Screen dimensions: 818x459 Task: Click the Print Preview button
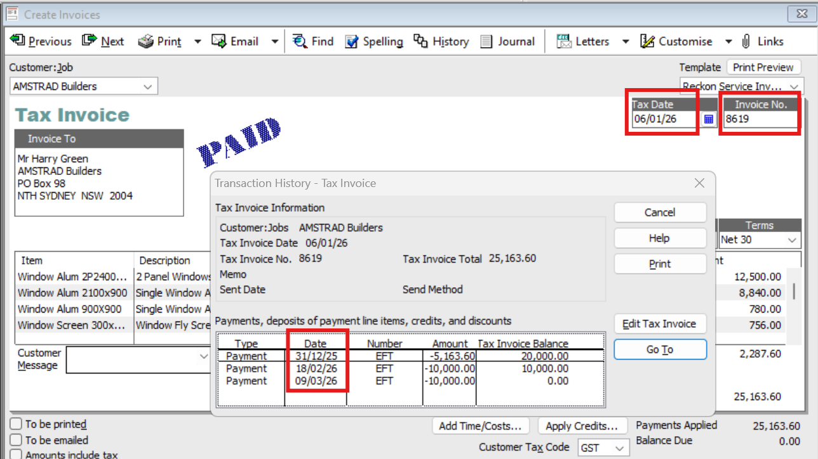(x=763, y=67)
